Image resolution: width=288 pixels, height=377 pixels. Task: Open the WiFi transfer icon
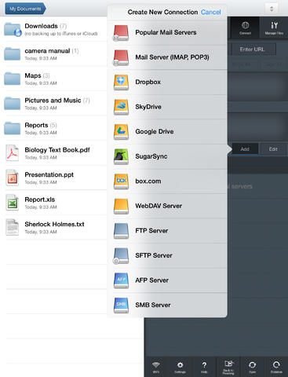coord(156,367)
